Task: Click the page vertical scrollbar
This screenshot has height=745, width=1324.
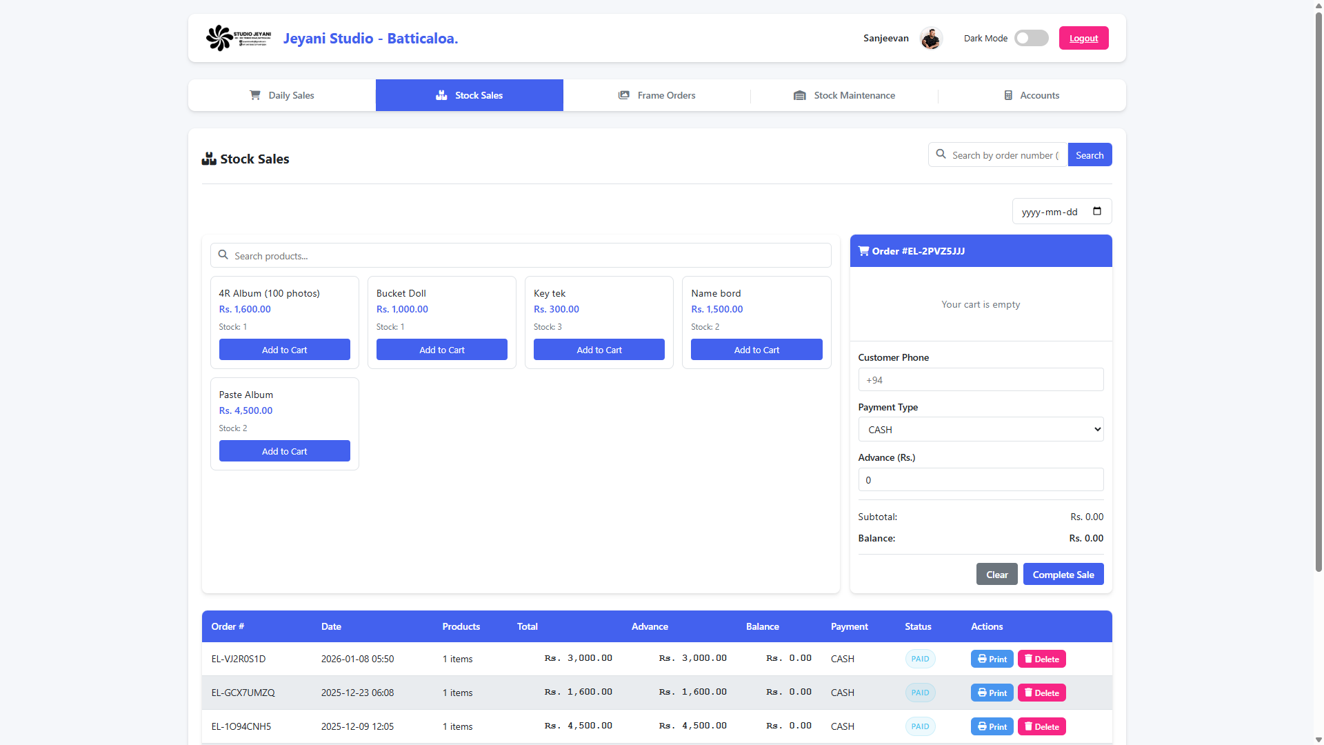Action: pyautogui.click(x=1318, y=290)
